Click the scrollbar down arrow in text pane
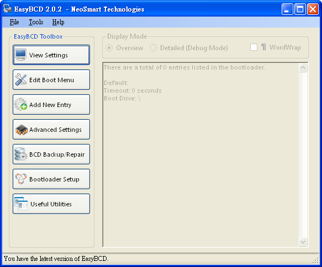Image resolution: width=322 pixels, height=267 pixels. [303, 242]
